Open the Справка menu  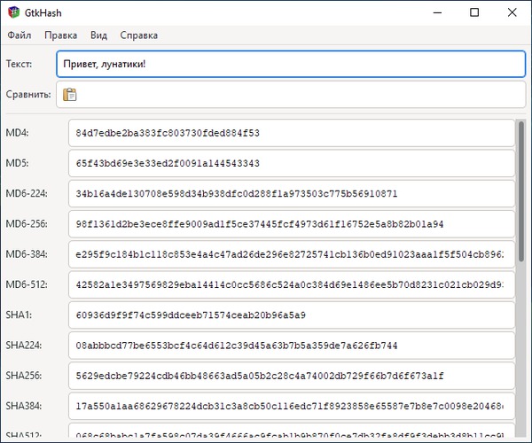pos(139,35)
